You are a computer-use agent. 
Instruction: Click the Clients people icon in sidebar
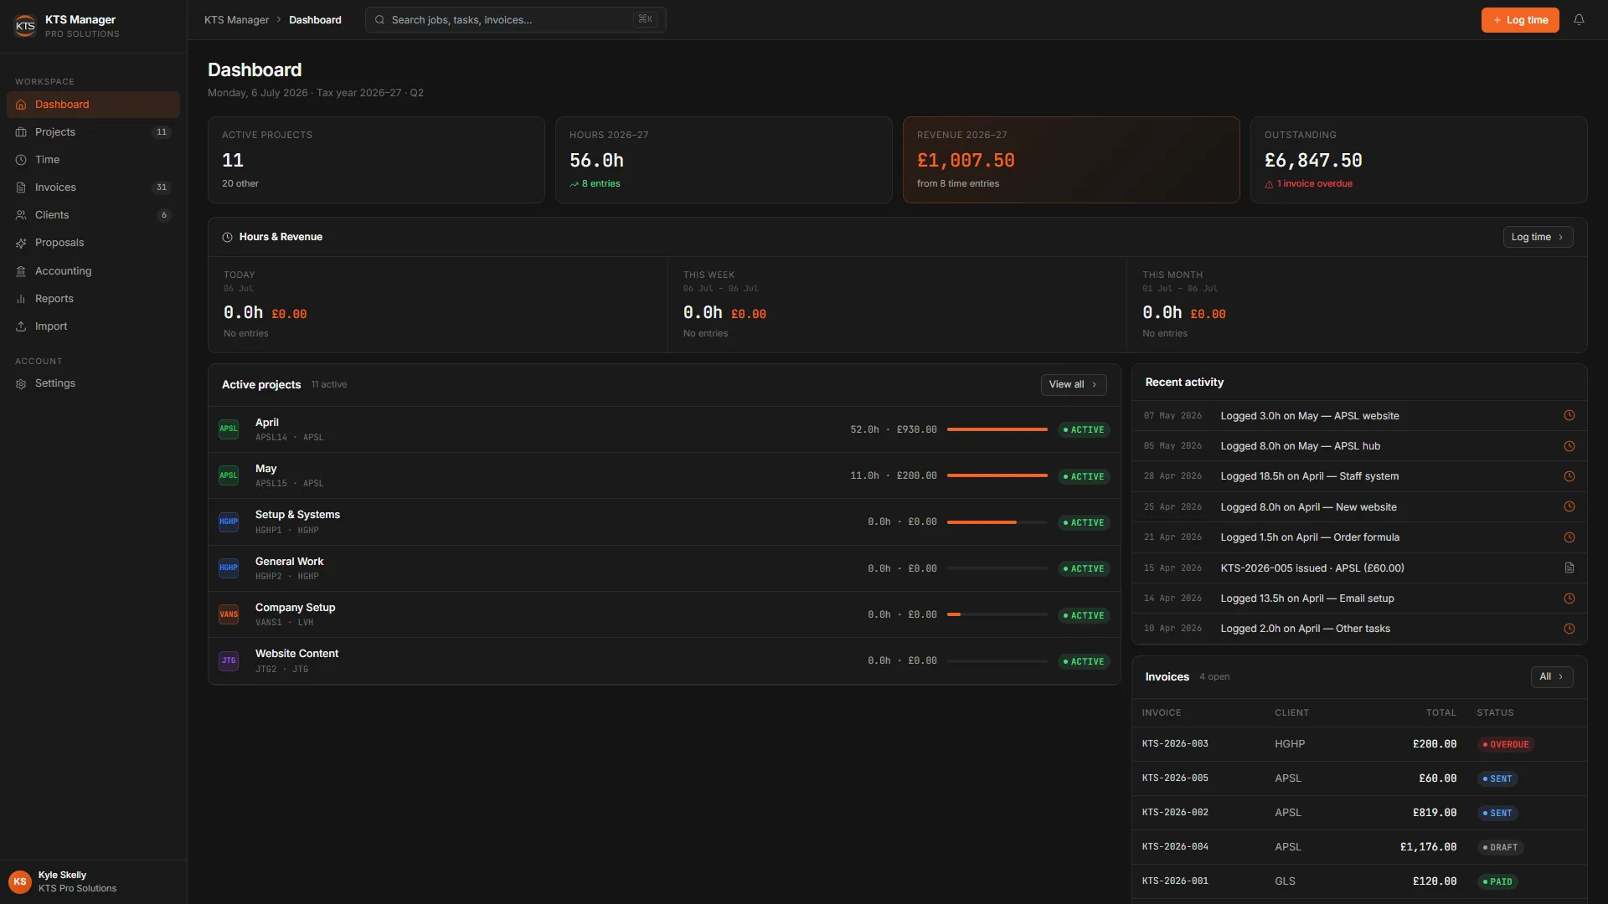(x=21, y=215)
